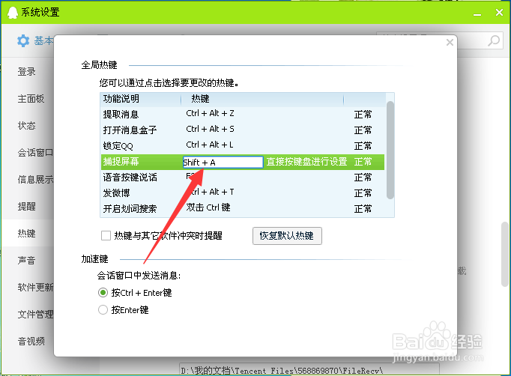This screenshot has width=511, height=376.
Task: Open 提醒 settings in sidebar
Action: tap(27, 206)
